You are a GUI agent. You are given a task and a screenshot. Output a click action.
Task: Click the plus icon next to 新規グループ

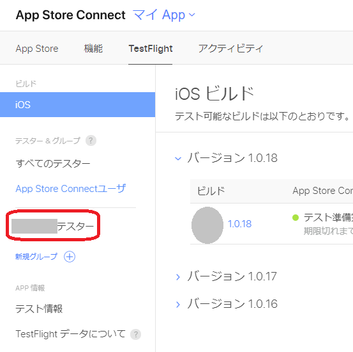pos(70,257)
